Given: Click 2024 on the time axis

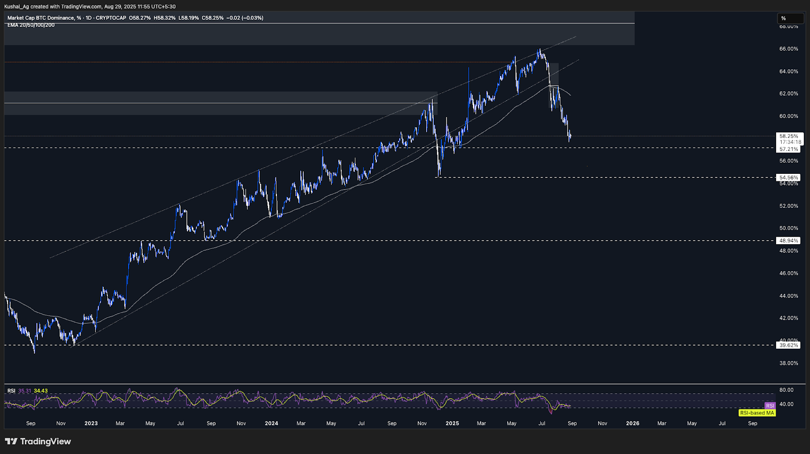Looking at the screenshot, I should (x=271, y=423).
